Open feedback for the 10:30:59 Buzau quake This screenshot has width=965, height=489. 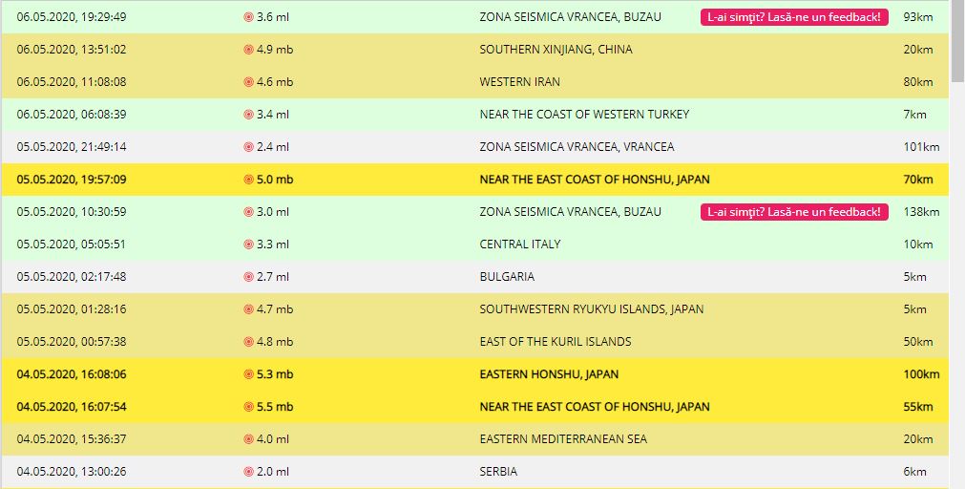(794, 212)
